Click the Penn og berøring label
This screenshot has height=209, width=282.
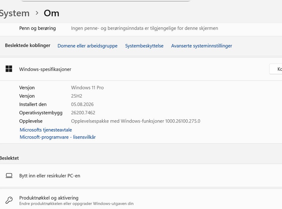37,28
